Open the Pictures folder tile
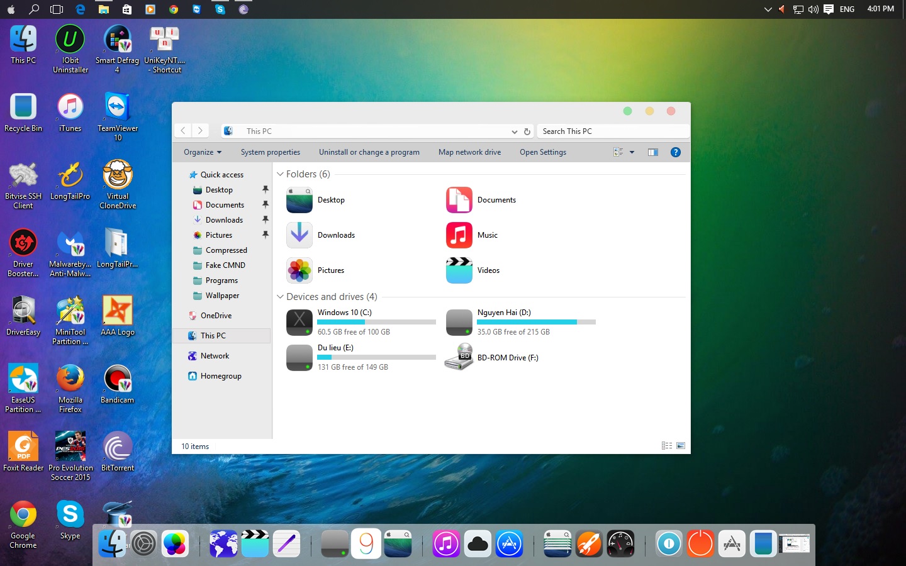This screenshot has width=906, height=566. click(x=316, y=270)
